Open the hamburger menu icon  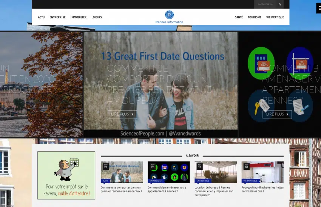pyautogui.click(x=319, y=8)
